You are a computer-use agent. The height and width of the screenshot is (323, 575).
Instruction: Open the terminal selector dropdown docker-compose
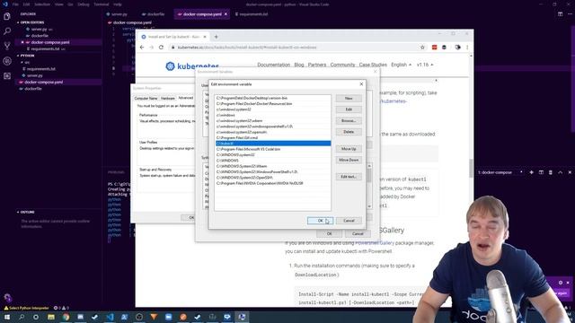click(500, 172)
